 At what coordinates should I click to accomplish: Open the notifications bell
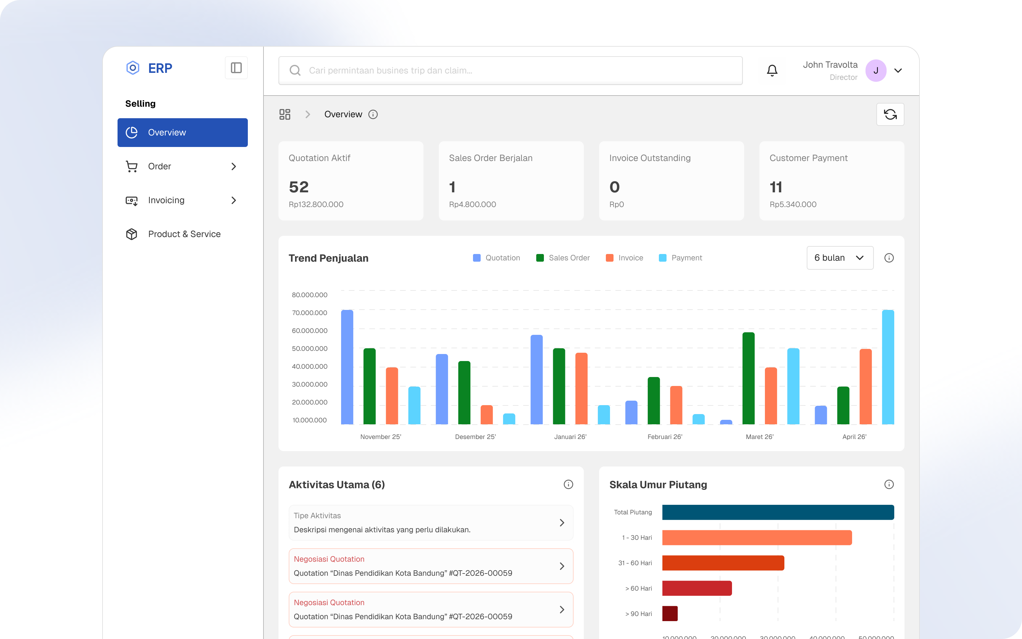[772, 70]
